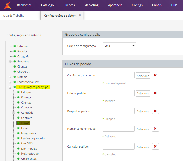Expand the Conteúdo tree node

coord(14,113)
